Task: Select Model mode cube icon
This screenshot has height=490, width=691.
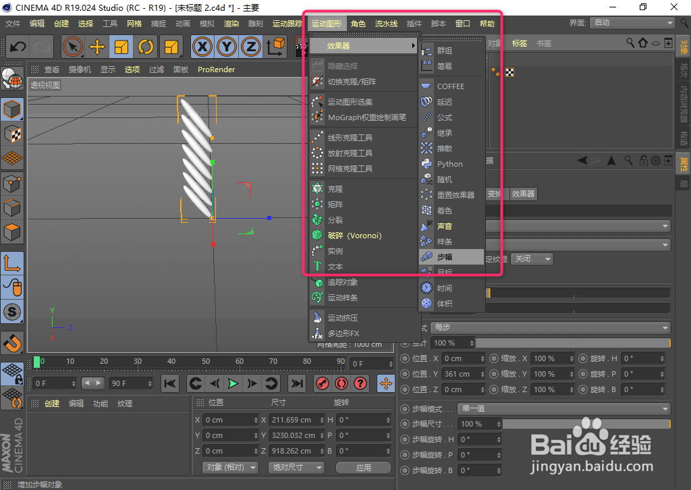Action: 12,109
